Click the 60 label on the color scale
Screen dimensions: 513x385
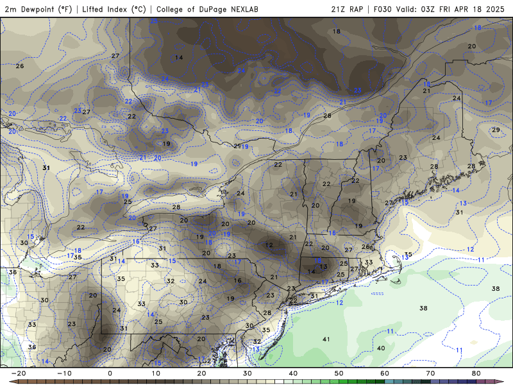(385, 373)
